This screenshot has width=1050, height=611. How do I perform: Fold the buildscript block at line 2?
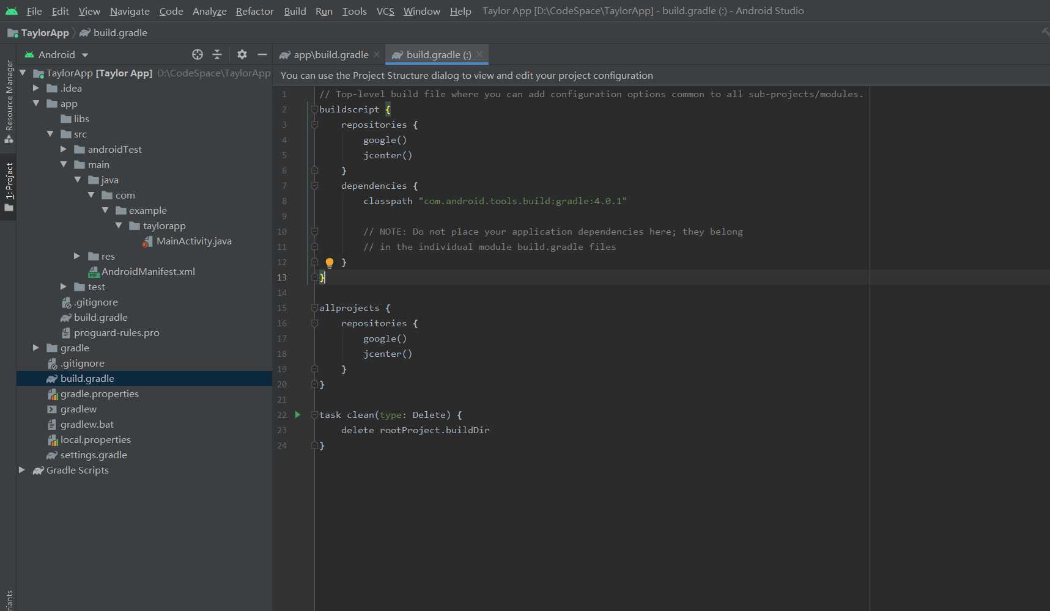(314, 109)
